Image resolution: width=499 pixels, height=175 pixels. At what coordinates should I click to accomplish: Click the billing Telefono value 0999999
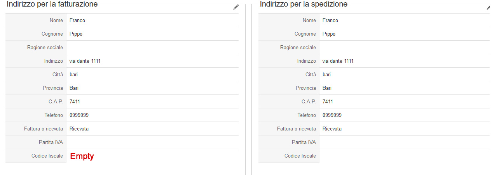[x=79, y=115]
